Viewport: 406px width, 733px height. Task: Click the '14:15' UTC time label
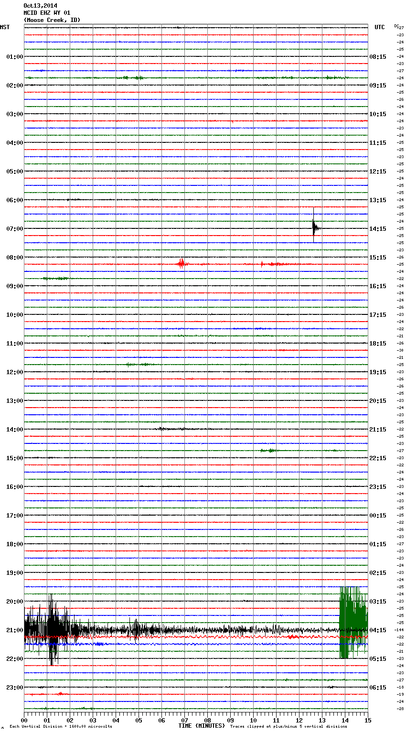pyautogui.click(x=378, y=229)
